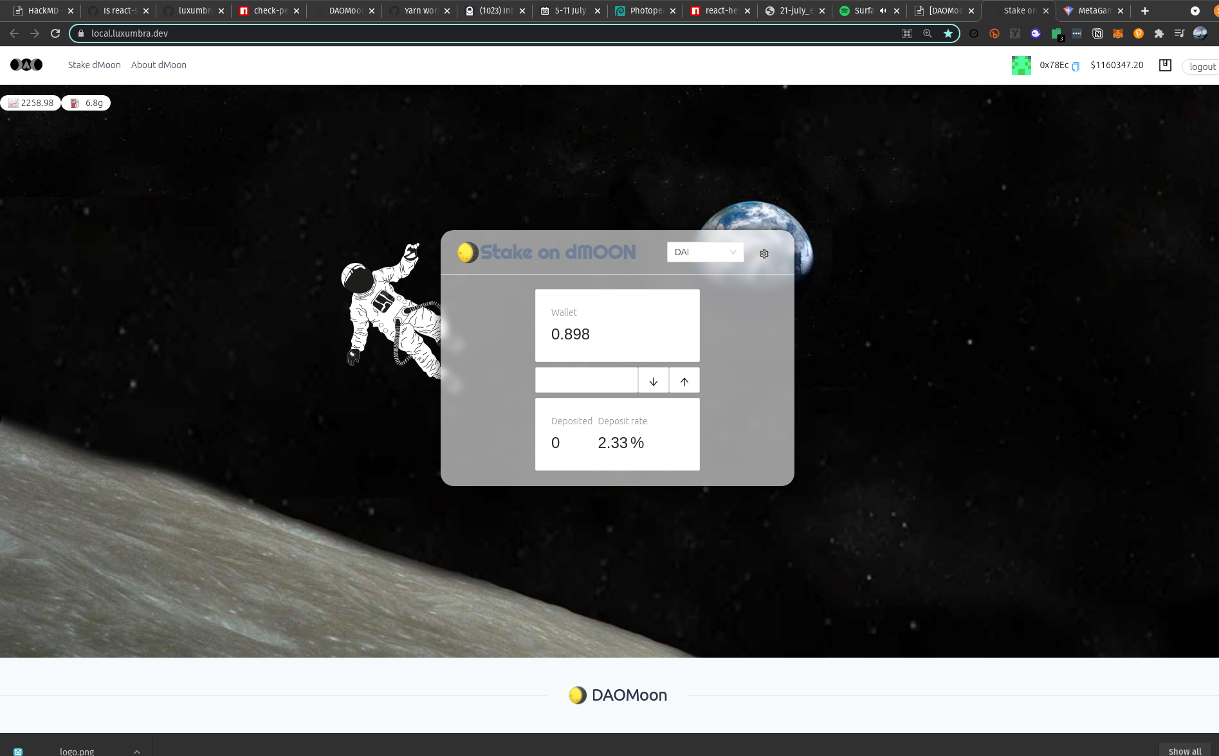Open the orange Bitly extension icon

tap(994, 33)
